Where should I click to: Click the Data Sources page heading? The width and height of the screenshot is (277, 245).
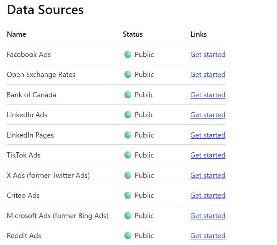[45, 10]
